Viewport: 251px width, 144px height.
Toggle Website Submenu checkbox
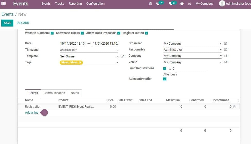pyautogui.click(x=52, y=33)
